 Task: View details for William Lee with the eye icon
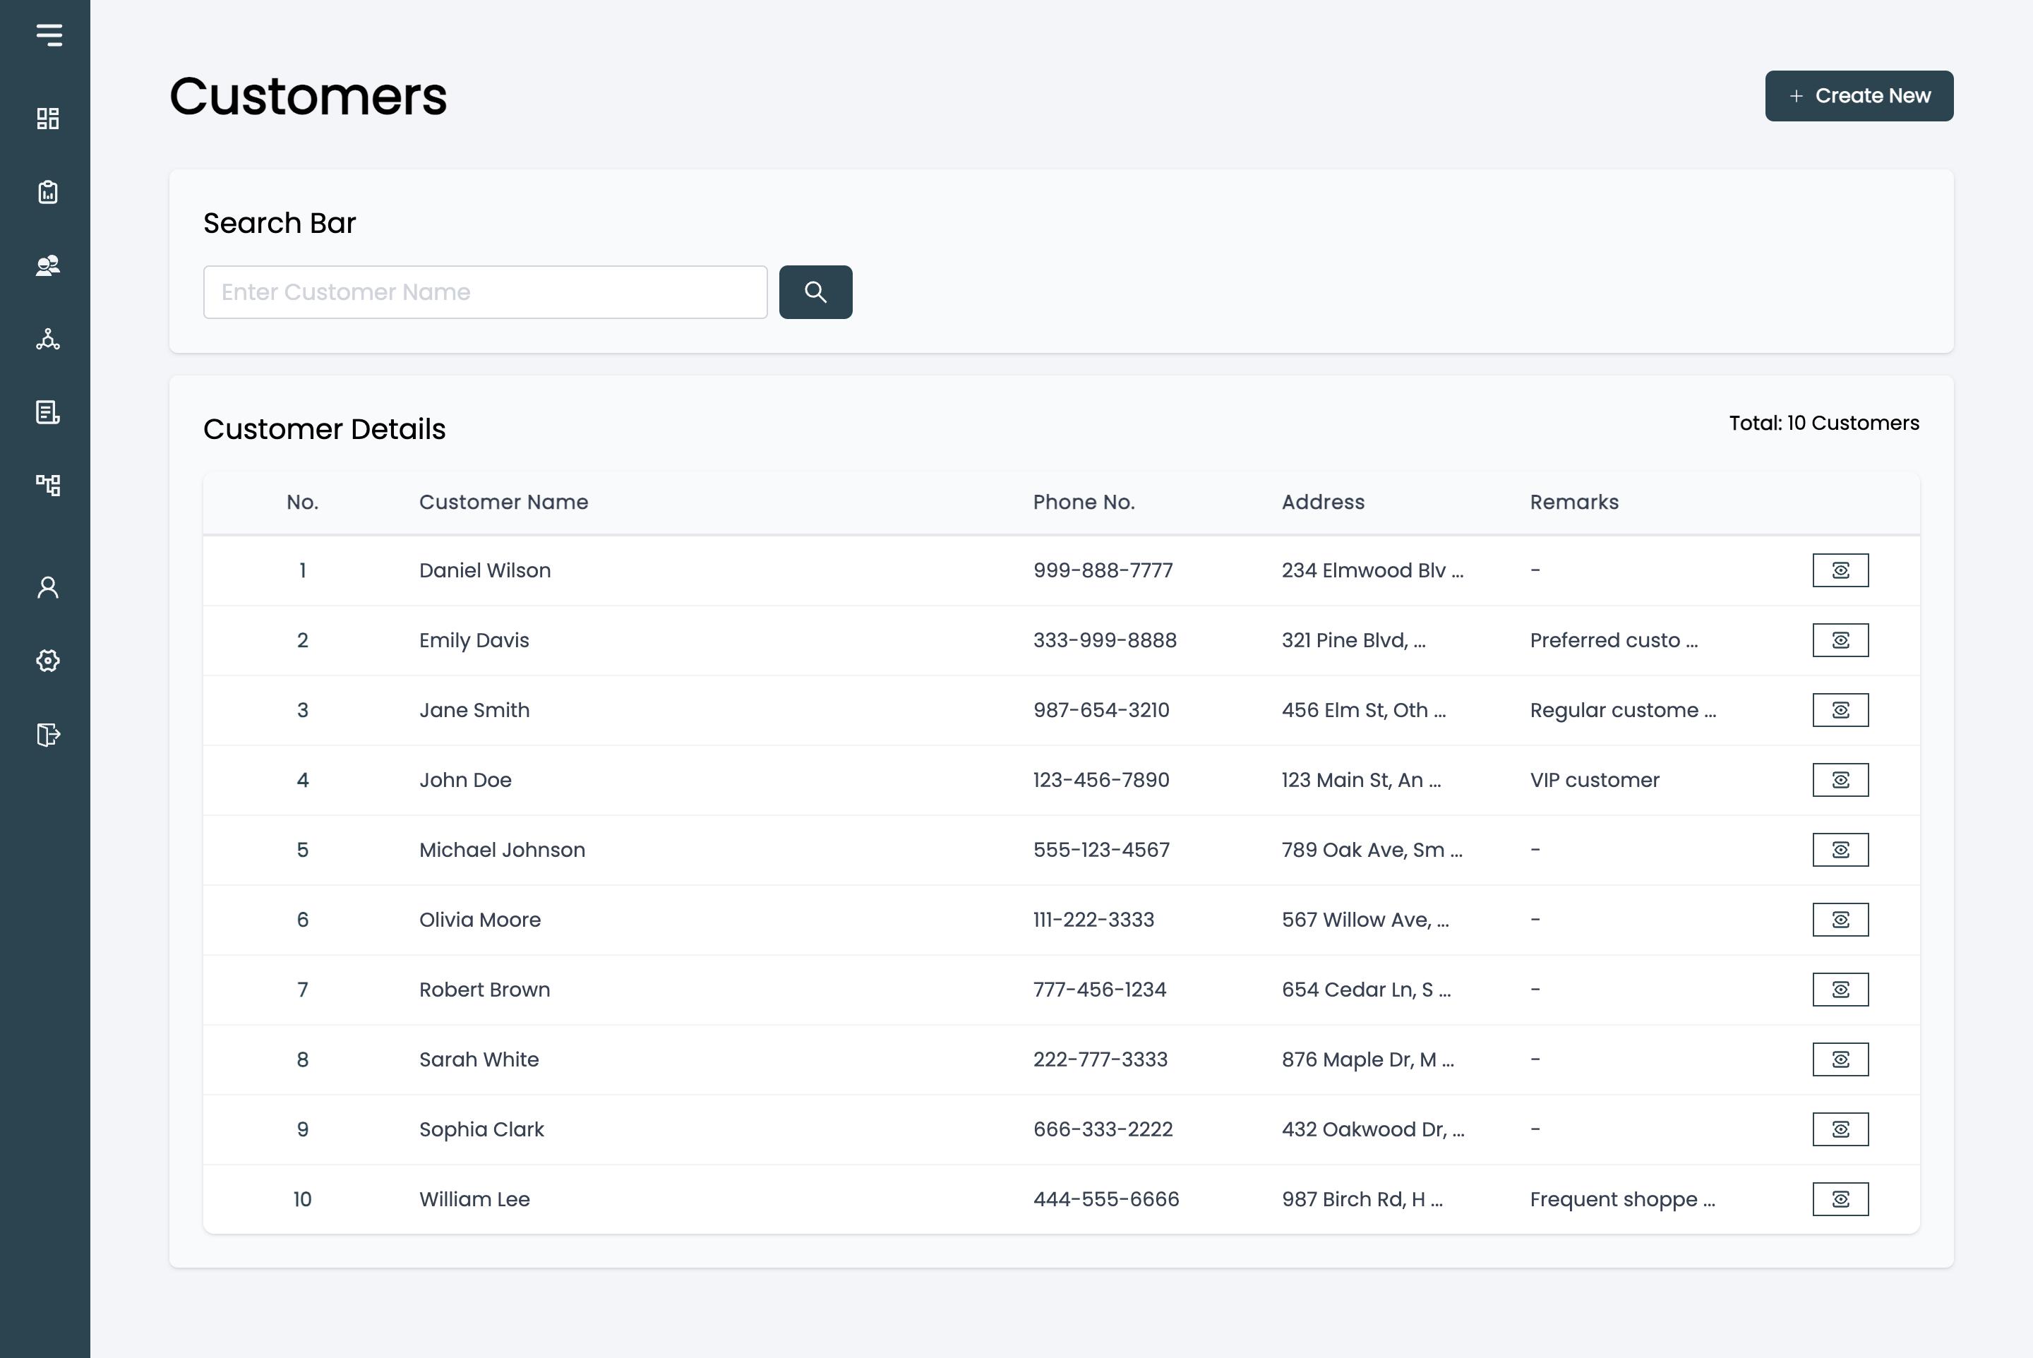1840,1199
